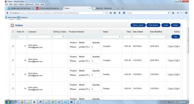View order 17 details

click(171, 46)
